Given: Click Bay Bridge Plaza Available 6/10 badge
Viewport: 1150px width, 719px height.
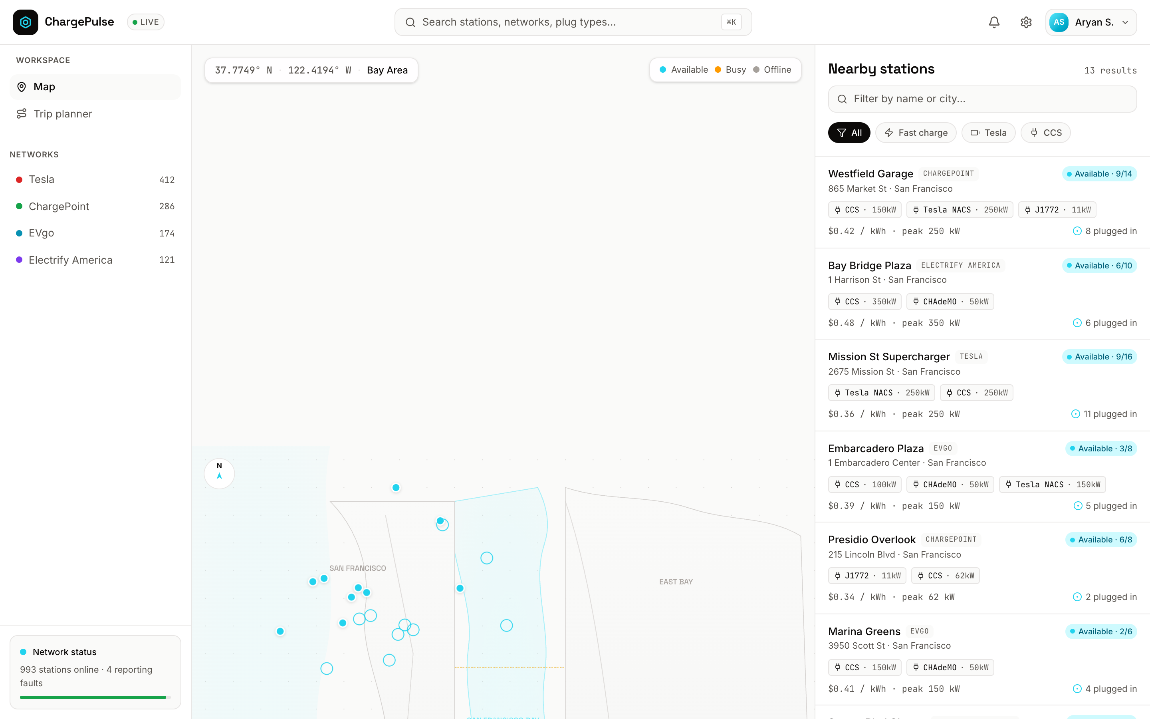Looking at the screenshot, I should (x=1099, y=265).
